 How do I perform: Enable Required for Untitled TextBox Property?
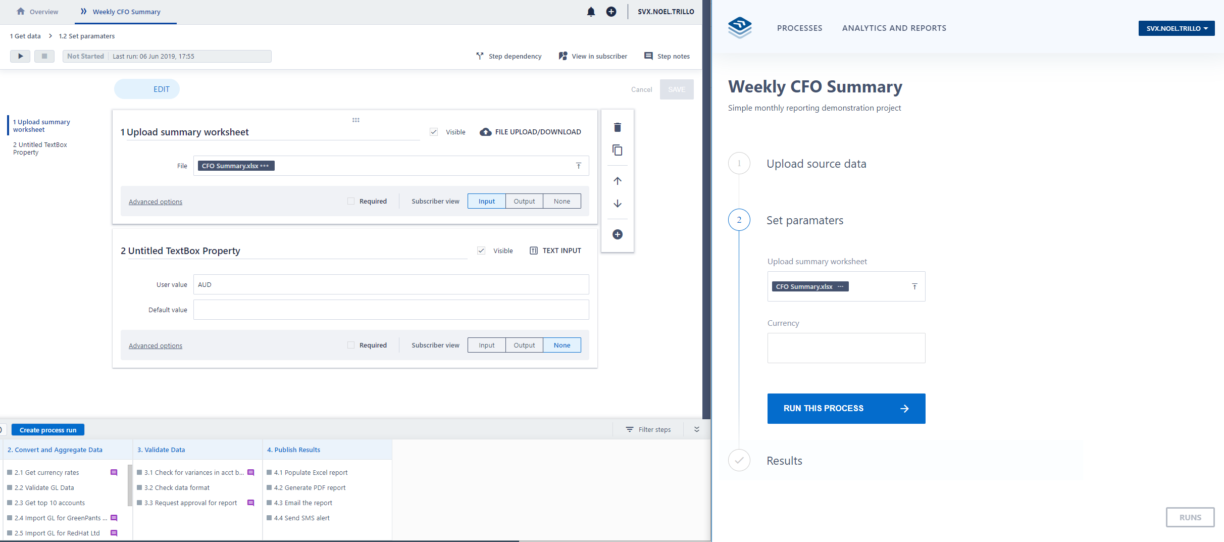tap(351, 345)
